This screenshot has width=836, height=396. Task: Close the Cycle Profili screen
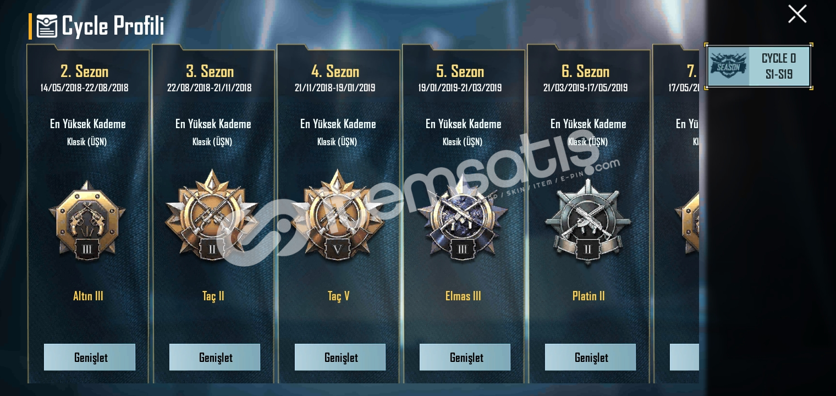[x=797, y=14]
